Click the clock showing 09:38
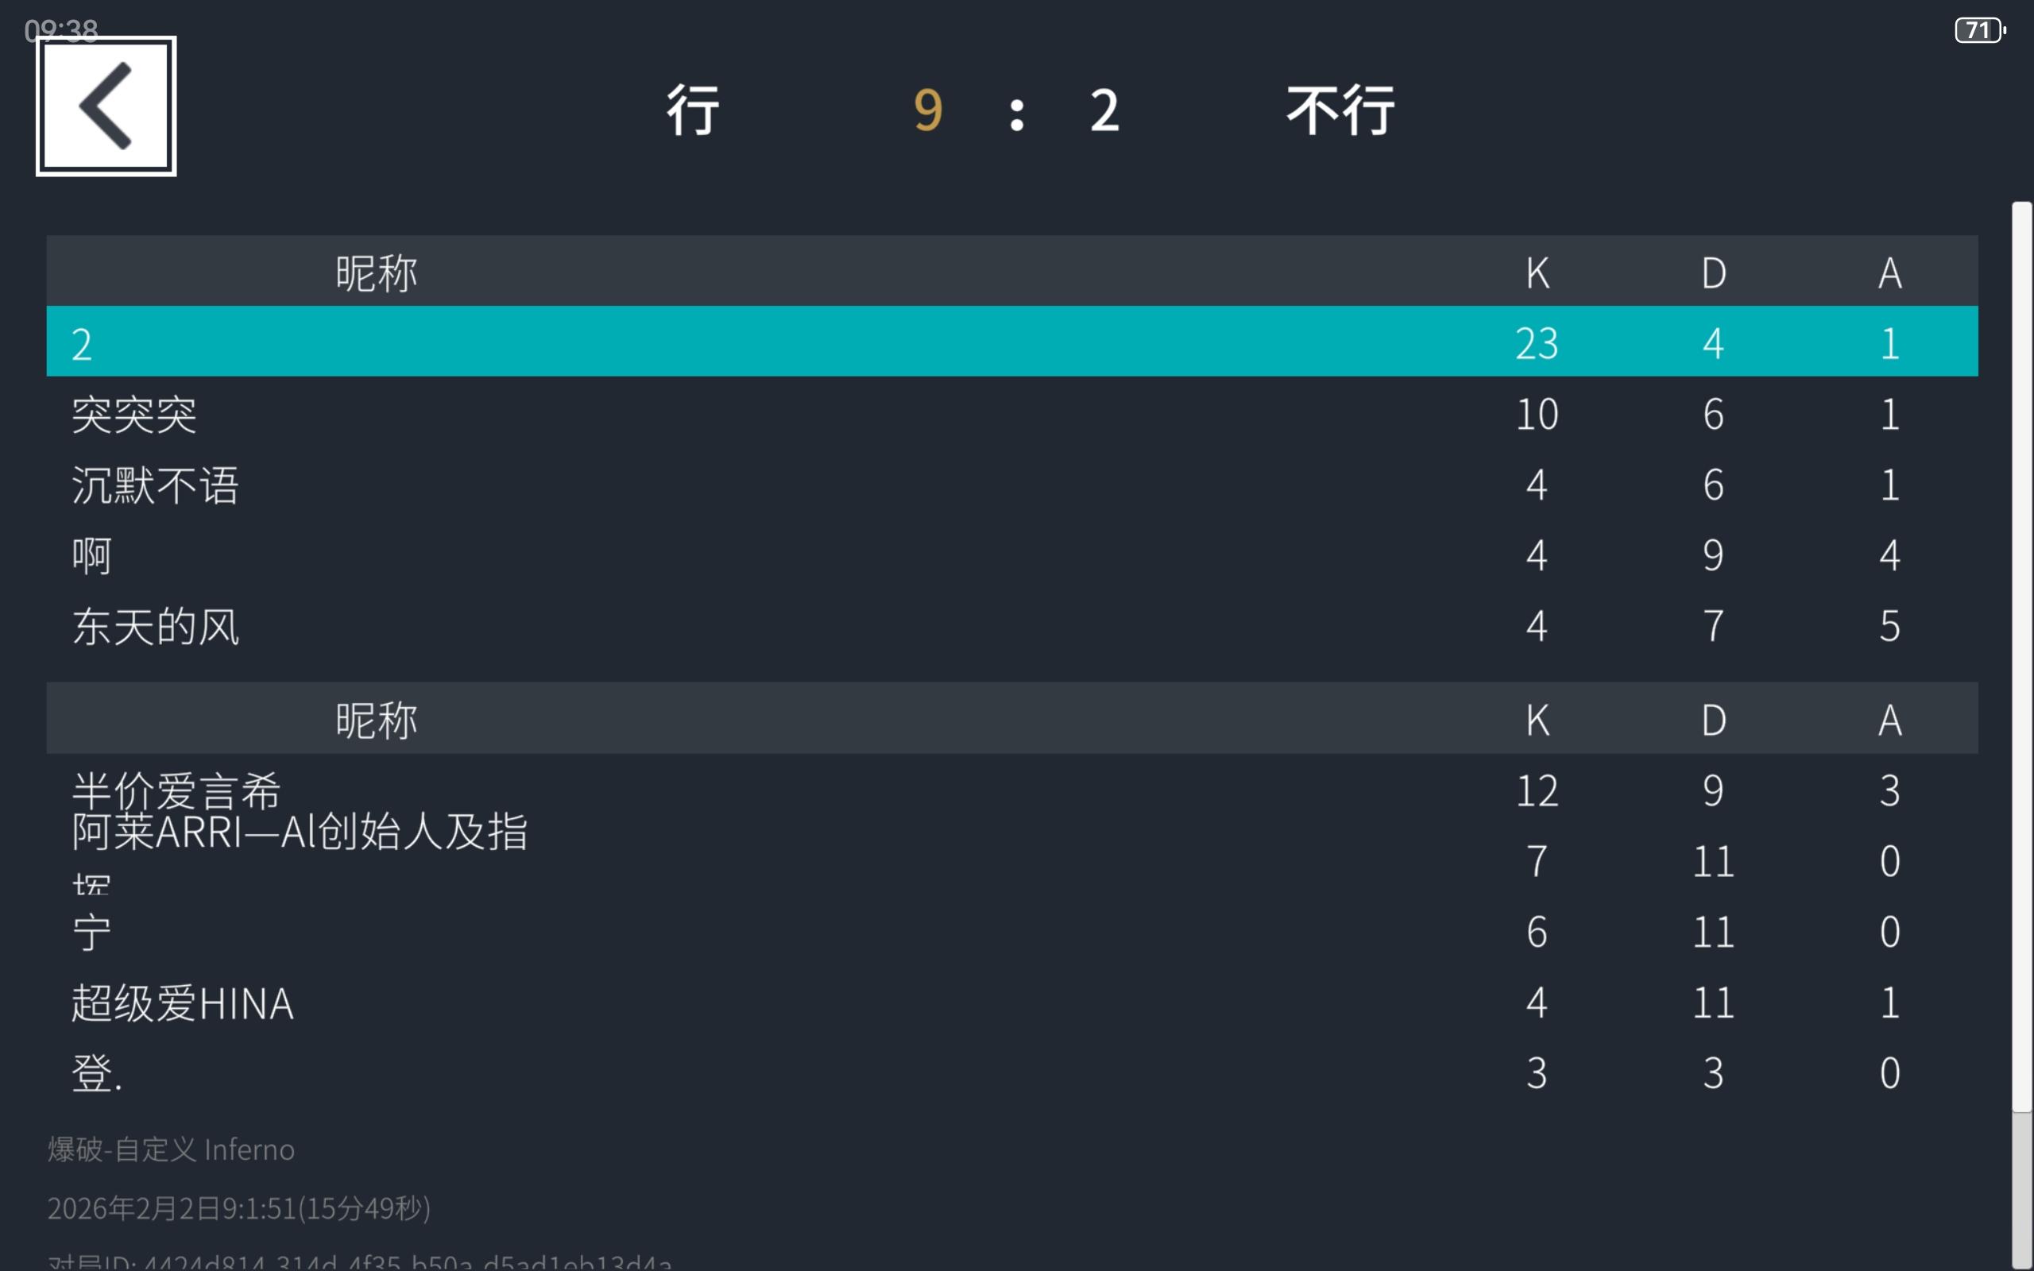Screen dimensions: 2034x1271 (x=60, y=31)
